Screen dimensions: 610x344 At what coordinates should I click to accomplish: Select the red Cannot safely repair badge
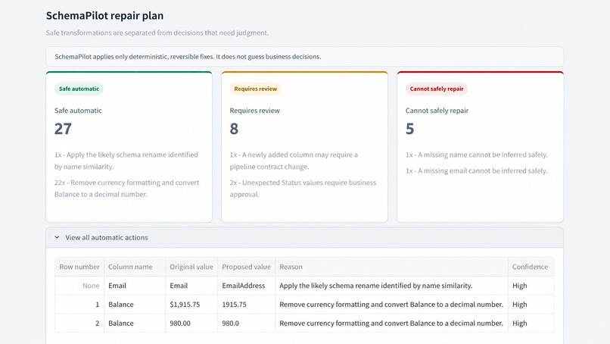(437, 89)
